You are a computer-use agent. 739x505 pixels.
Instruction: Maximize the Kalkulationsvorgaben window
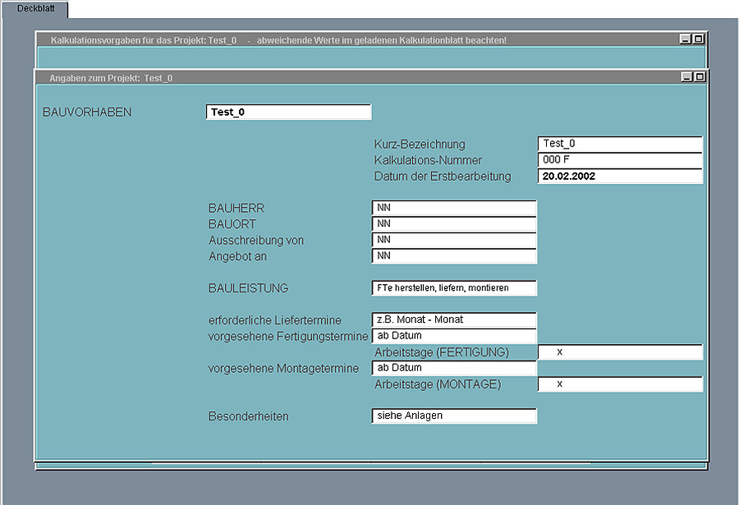pyautogui.click(x=698, y=39)
